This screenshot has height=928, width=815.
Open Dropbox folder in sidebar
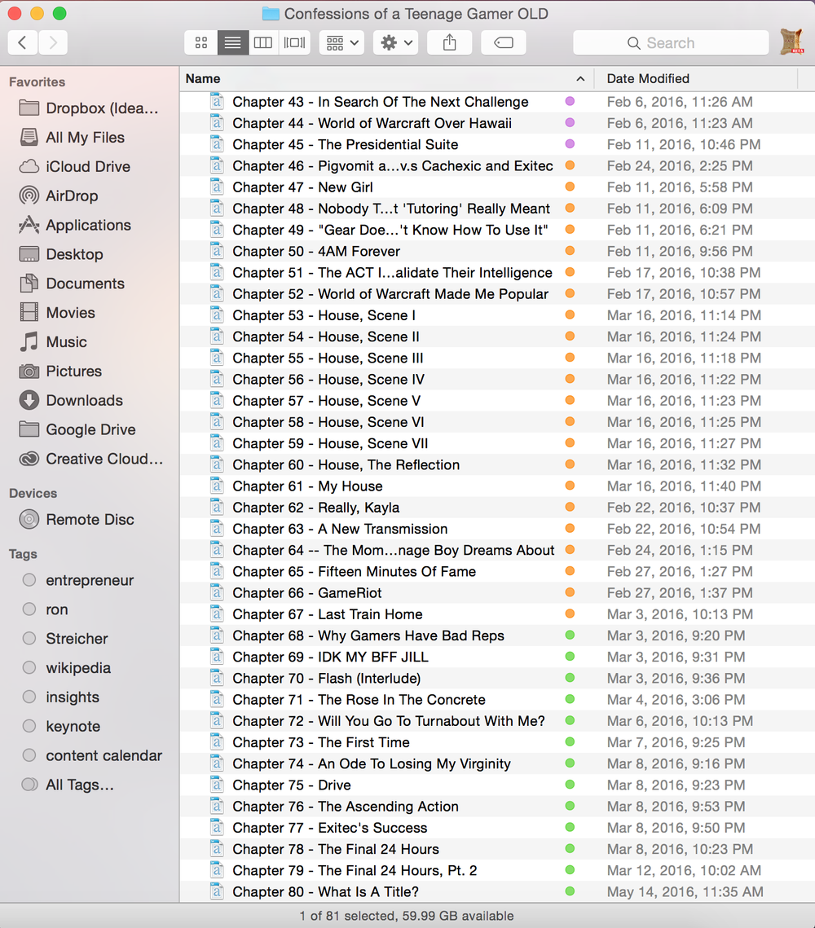[90, 108]
